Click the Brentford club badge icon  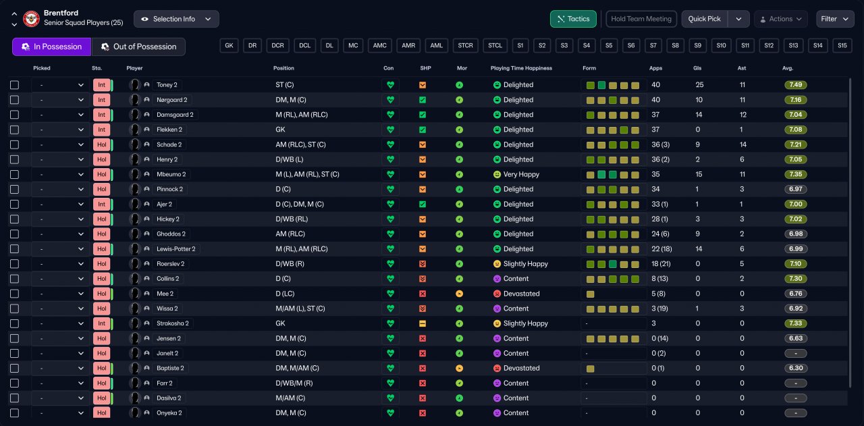pos(31,19)
